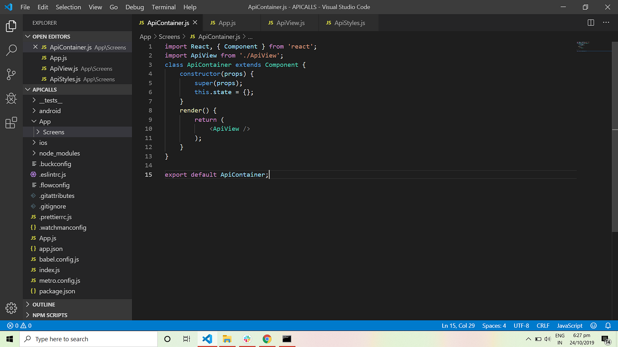Select language mode JavaScript in status bar
The height and width of the screenshot is (347, 618).
[x=570, y=326]
